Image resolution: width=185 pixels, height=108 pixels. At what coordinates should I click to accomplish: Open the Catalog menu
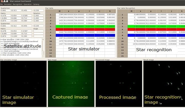36,4
